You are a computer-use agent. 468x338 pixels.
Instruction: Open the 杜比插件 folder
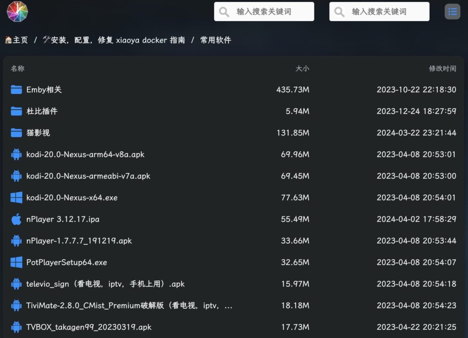42,111
